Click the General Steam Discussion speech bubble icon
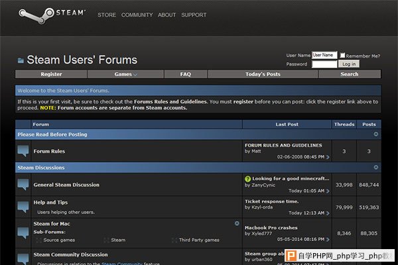Image resolution: width=398 pixels, height=265 pixels. pyautogui.click(x=23, y=185)
